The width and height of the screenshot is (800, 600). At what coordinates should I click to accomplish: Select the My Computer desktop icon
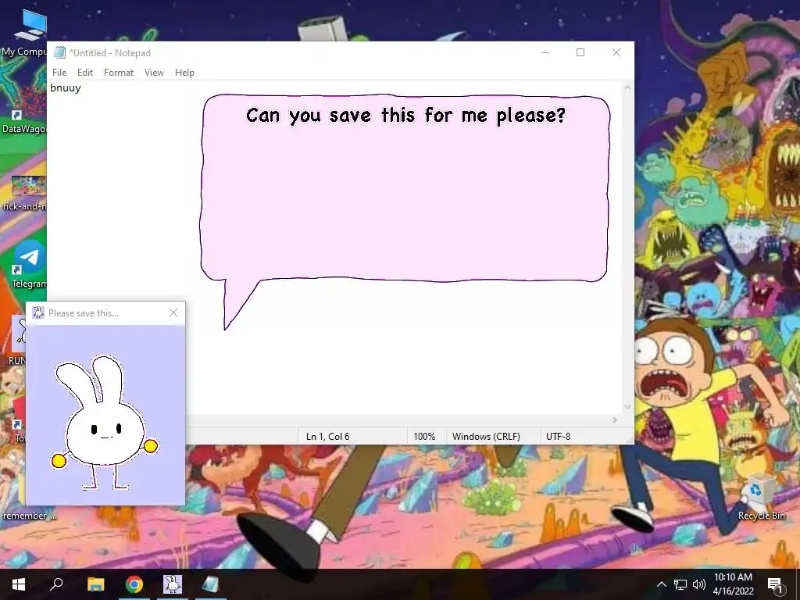coord(24,33)
